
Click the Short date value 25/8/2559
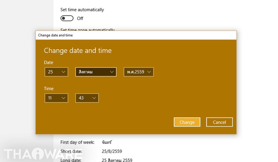pyautogui.click(x=112, y=151)
